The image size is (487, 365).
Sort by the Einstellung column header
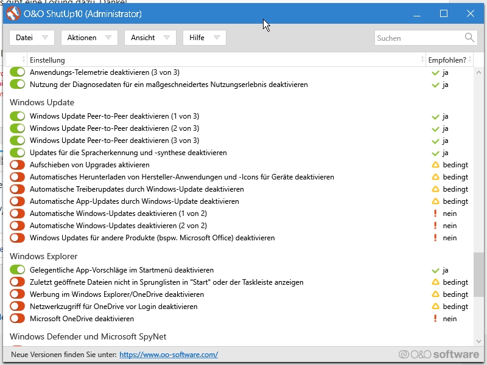click(226, 60)
